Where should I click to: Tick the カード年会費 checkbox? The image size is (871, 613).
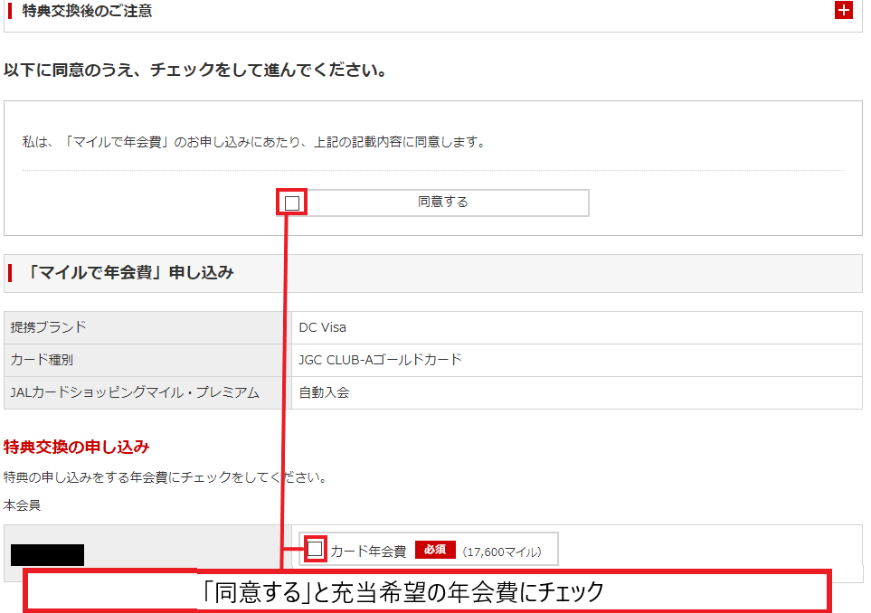pyautogui.click(x=315, y=549)
